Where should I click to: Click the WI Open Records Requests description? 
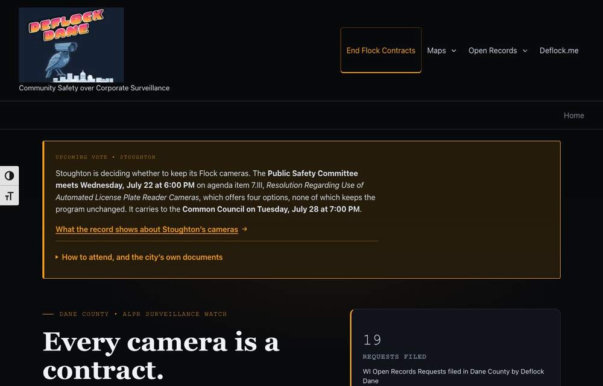click(453, 376)
